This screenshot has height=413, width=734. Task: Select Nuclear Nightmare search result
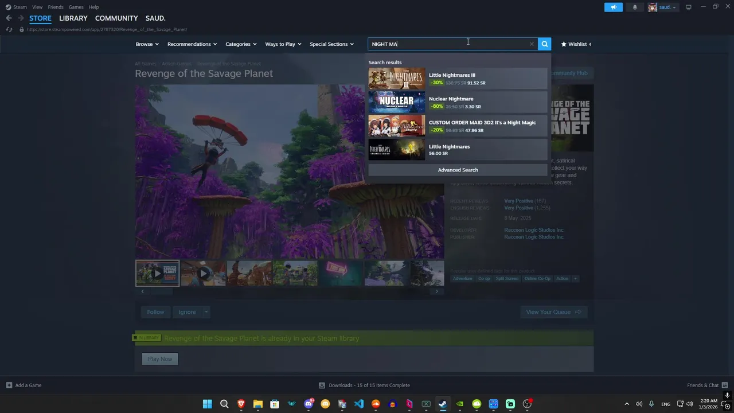(458, 102)
